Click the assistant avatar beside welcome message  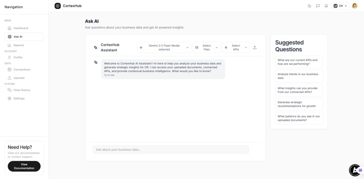point(96,62)
